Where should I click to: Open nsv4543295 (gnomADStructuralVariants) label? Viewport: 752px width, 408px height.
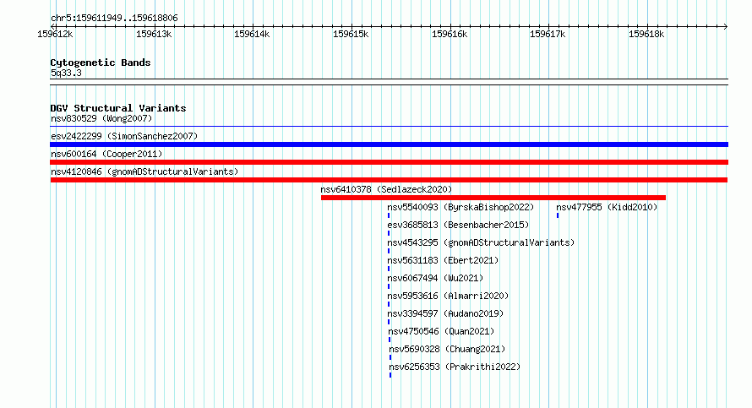481,242
